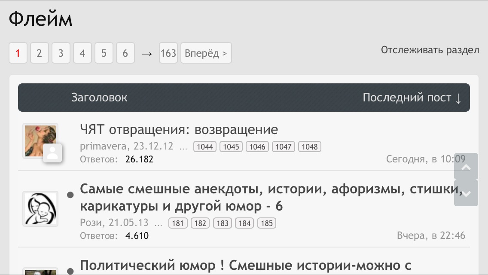
Task: Open page 184 of the анекдоты thread
Action: [244, 223]
